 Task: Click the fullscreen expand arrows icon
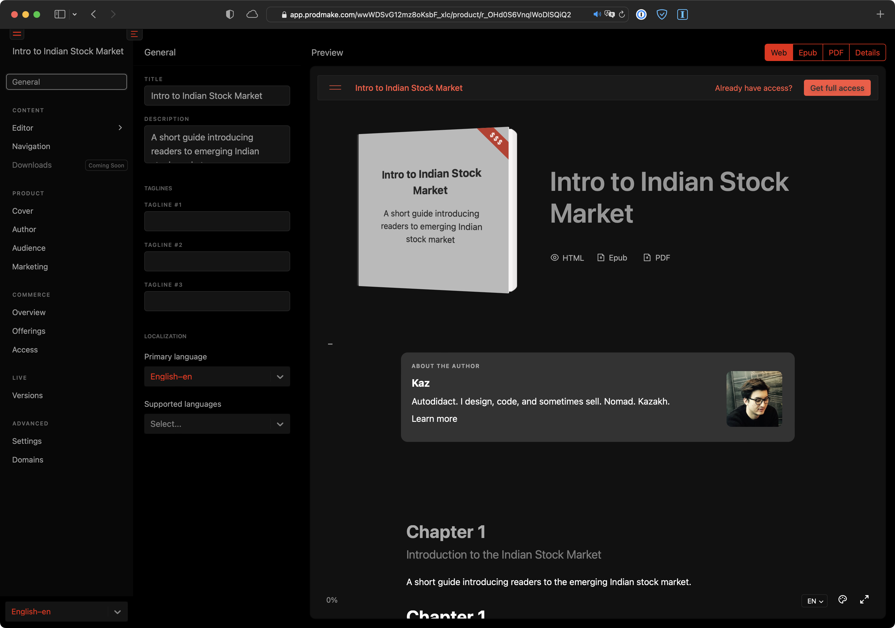coord(864,600)
